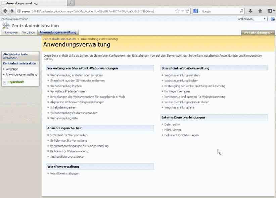This screenshot has width=276, height=198.
Task: Click Zentraladministration in the breadcrumb
Action: 59,39
